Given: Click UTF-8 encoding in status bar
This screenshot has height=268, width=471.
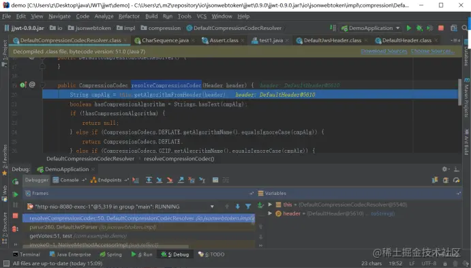Looking at the screenshot, I should [x=429, y=263].
